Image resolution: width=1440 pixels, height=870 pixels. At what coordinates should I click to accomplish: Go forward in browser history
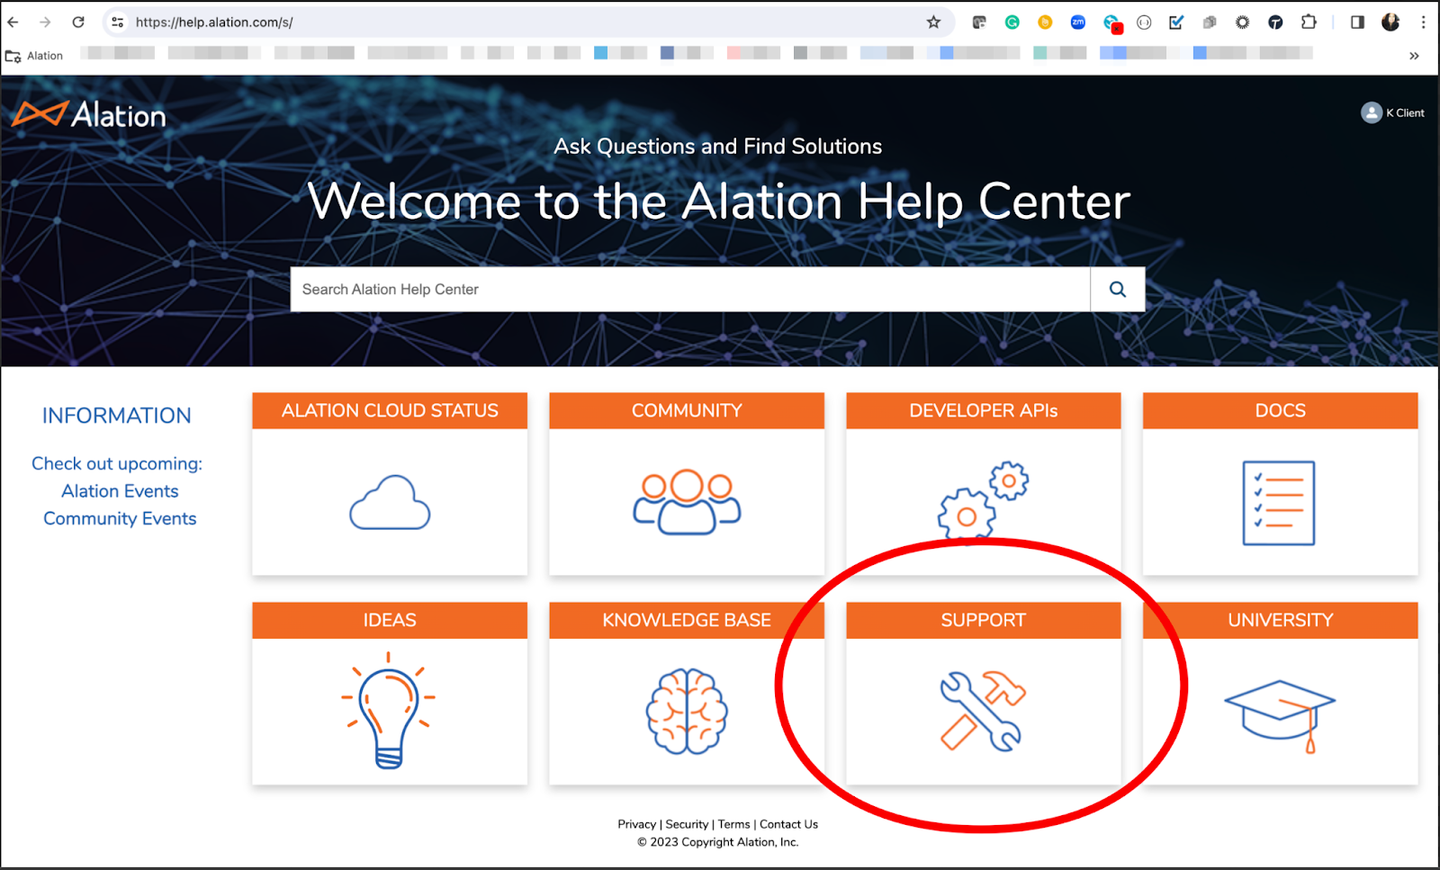45,22
